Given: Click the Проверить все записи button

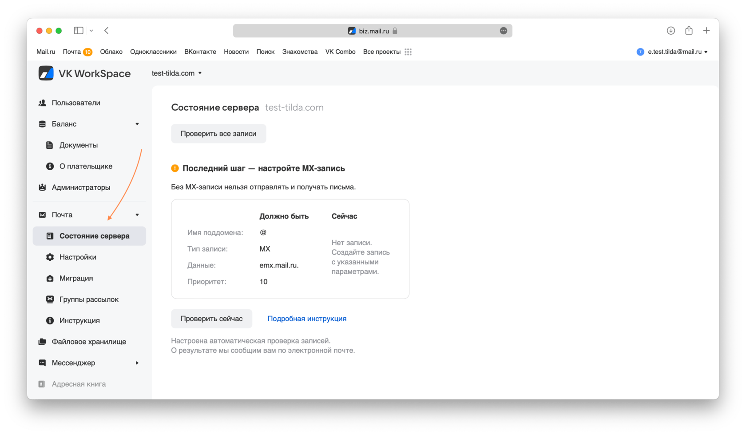Looking at the screenshot, I should point(218,134).
